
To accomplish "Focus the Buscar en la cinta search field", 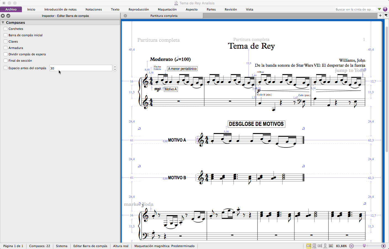I will (x=355, y=9).
